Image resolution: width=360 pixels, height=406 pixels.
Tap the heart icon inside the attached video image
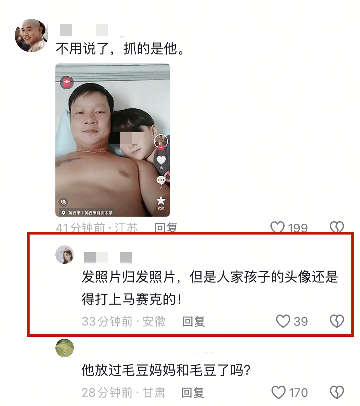161,160
